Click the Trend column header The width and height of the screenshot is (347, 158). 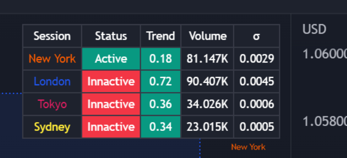(x=160, y=36)
